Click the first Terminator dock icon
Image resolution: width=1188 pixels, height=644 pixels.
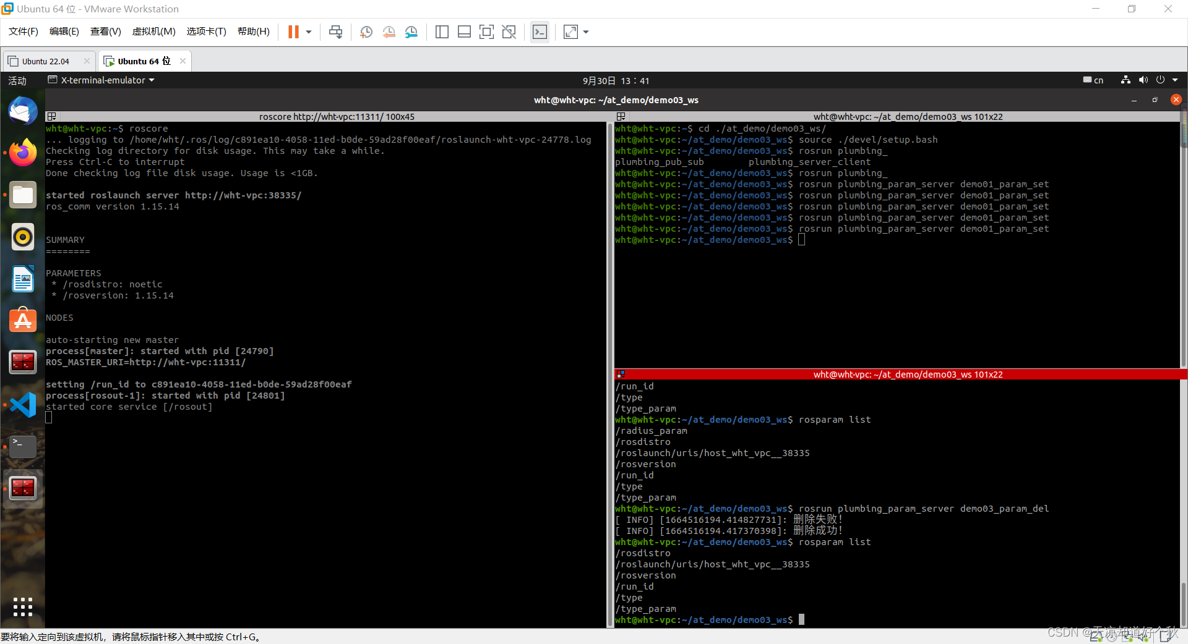(23, 362)
